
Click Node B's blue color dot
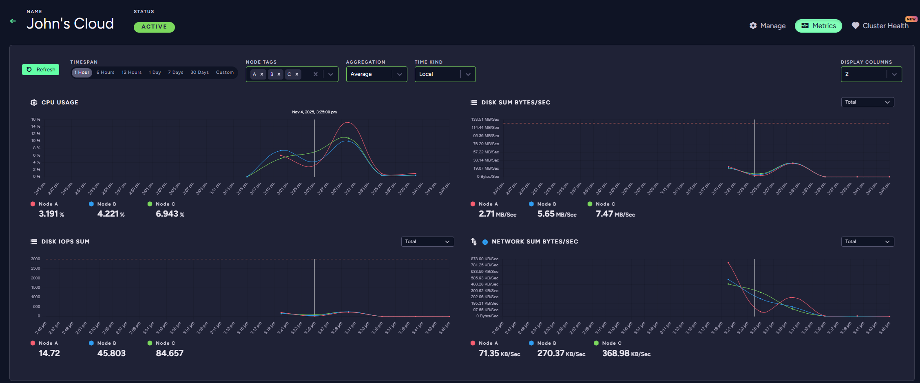click(x=91, y=204)
